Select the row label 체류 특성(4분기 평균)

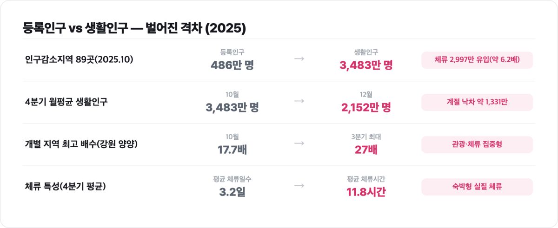click(x=66, y=187)
